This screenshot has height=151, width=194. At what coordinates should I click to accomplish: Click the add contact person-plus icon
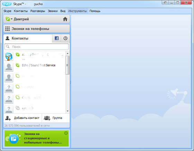pyautogui.click(x=8, y=118)
